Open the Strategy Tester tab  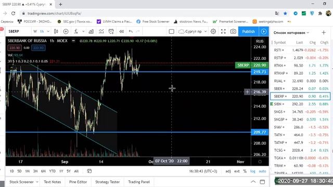click(x=108, y=182)
